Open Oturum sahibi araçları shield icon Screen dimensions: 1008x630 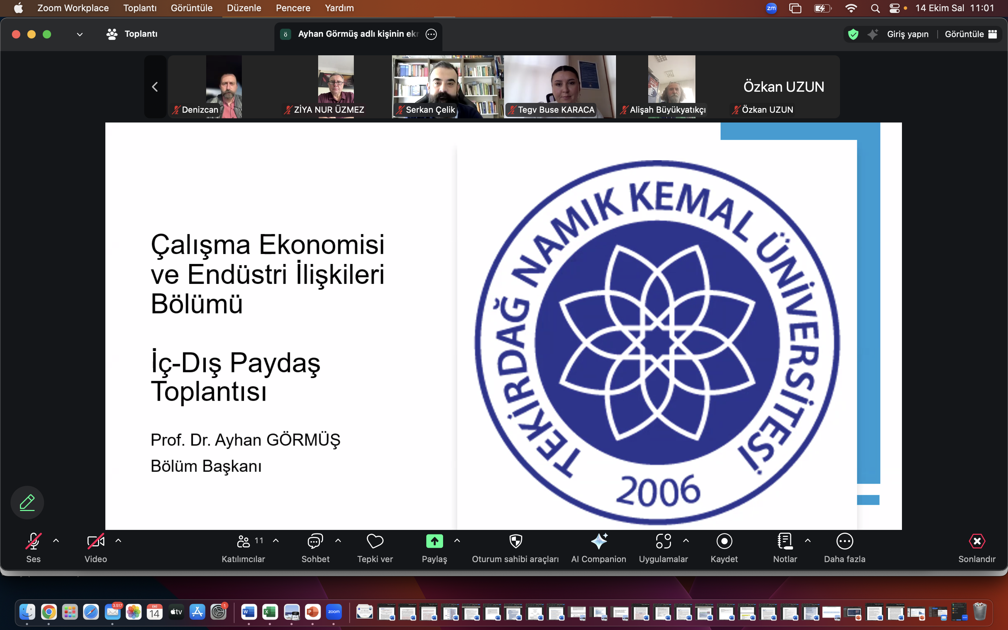pos(516,542)
